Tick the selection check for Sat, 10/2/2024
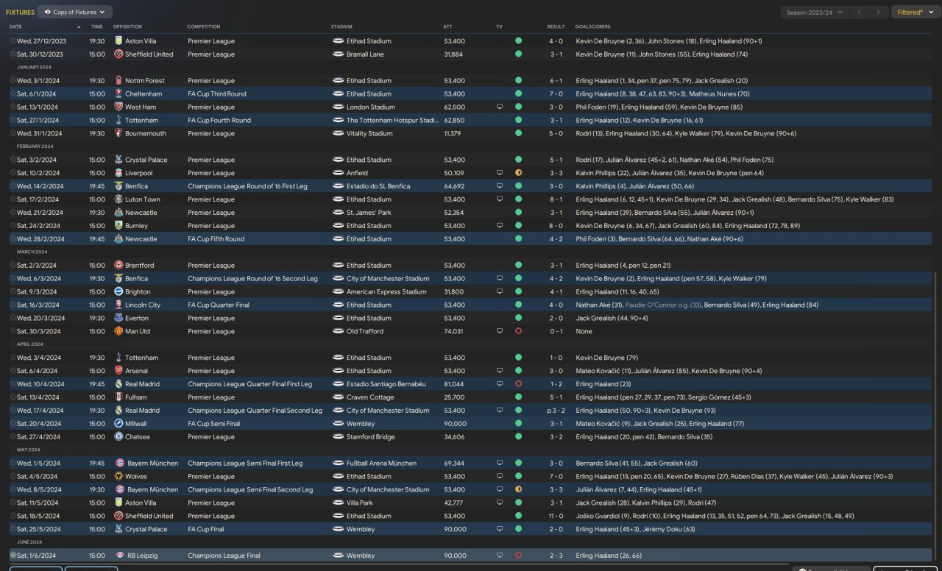The width and height of the screenshot is (942, 571). click(13, 173)
